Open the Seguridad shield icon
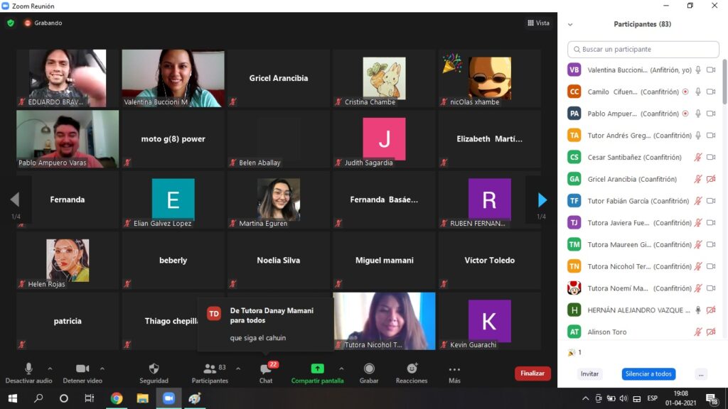The height and width of the screenshot is (409, 728). click(154, 369)
